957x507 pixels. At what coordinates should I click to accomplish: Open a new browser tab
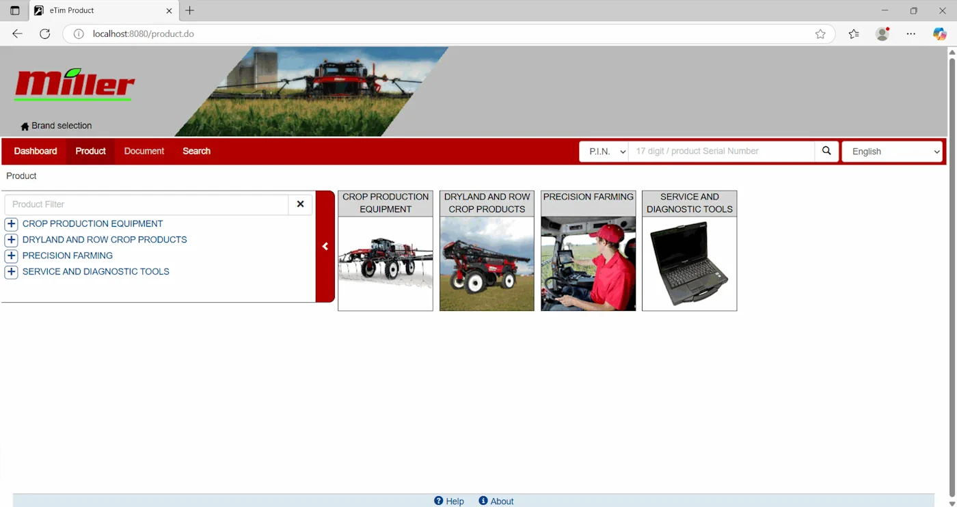[x=190, y=11]
